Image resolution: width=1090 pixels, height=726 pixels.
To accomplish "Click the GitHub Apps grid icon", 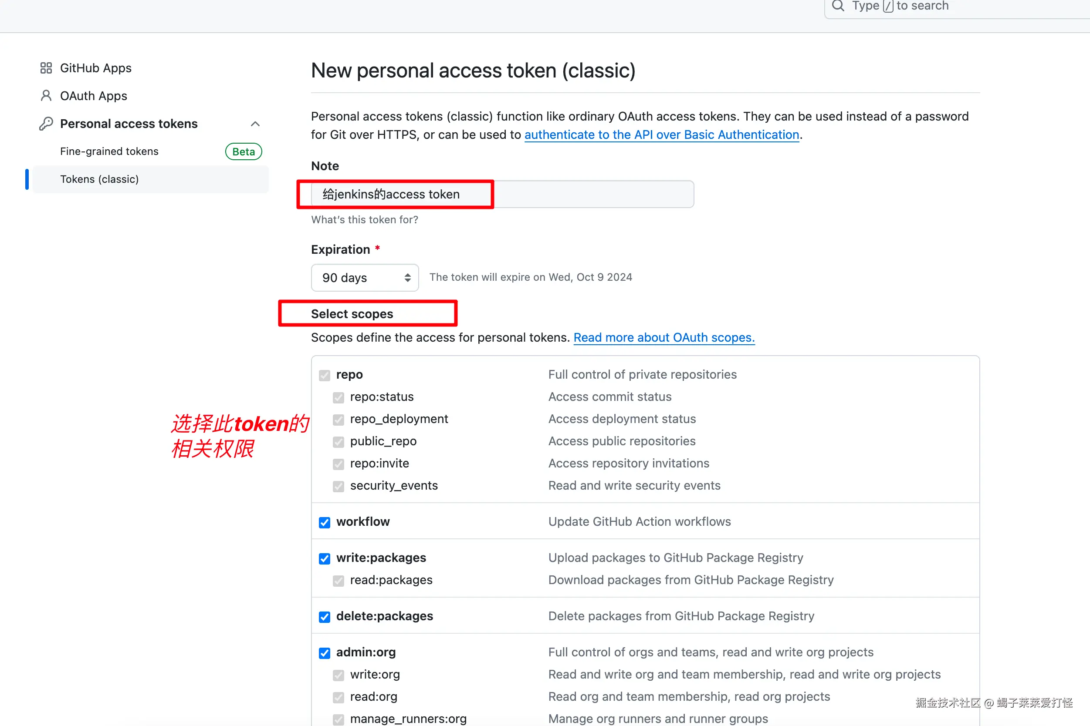I will click(46, 68).
